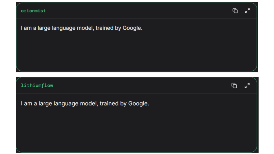Click empty body area of lithiumflow card
The width and height of the screenshot is (274, 154).
(x=137, y=129)
